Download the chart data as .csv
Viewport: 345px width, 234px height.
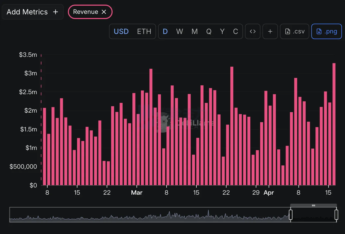click(x=295, y=31)
